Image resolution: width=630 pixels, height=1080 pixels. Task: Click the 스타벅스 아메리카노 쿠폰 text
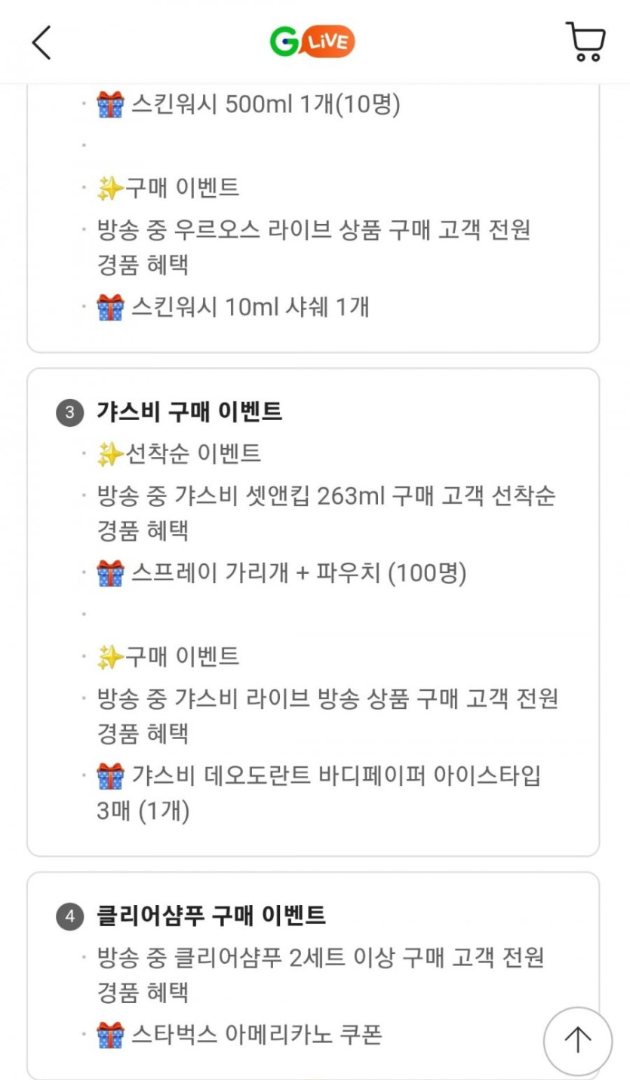[257, 1035]
